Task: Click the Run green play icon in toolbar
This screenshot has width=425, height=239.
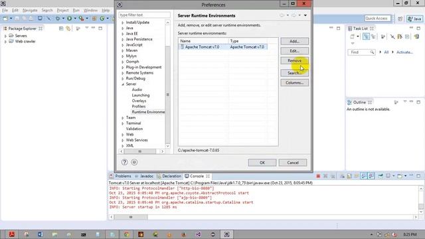Action: click(69, 19)
